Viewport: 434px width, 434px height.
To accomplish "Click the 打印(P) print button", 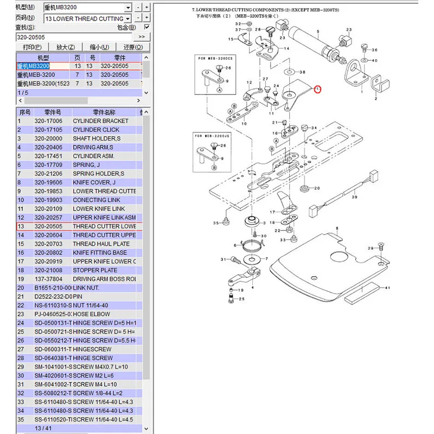I will (x=32, y=47).
